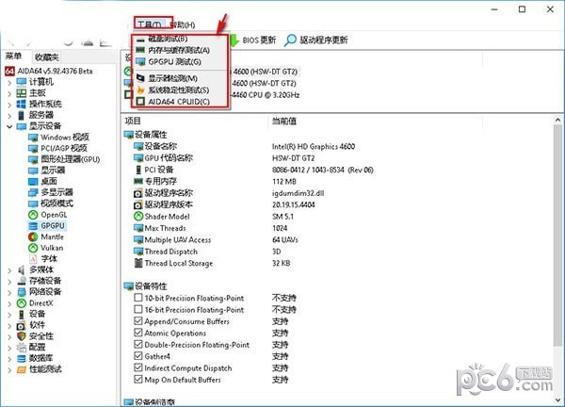Viewport: 565px width, 407px height.
Task: Click the 存储设备 drive icon
Action: [x=22, y=281]
